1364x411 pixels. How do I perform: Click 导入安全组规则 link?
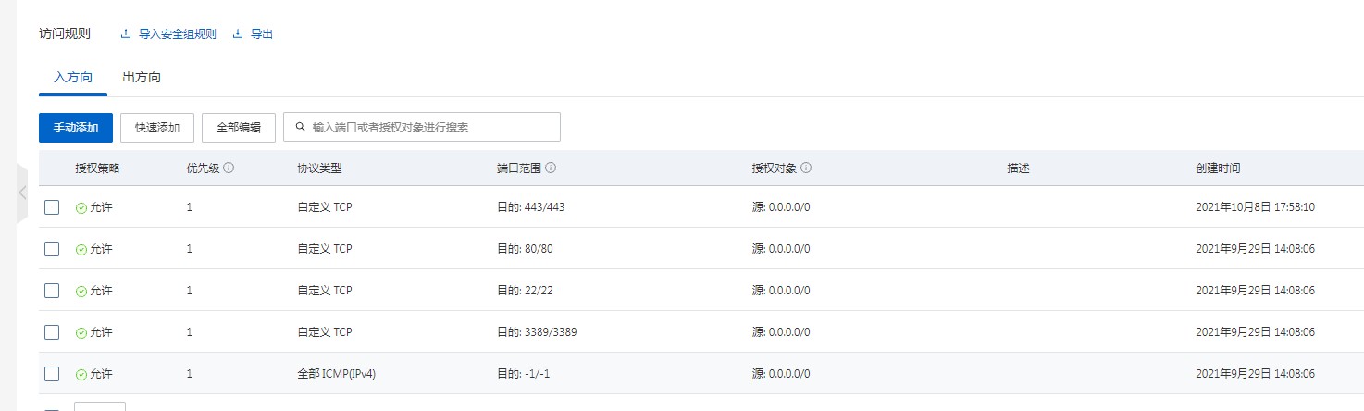pyautogui.click(x=177, y=34)
